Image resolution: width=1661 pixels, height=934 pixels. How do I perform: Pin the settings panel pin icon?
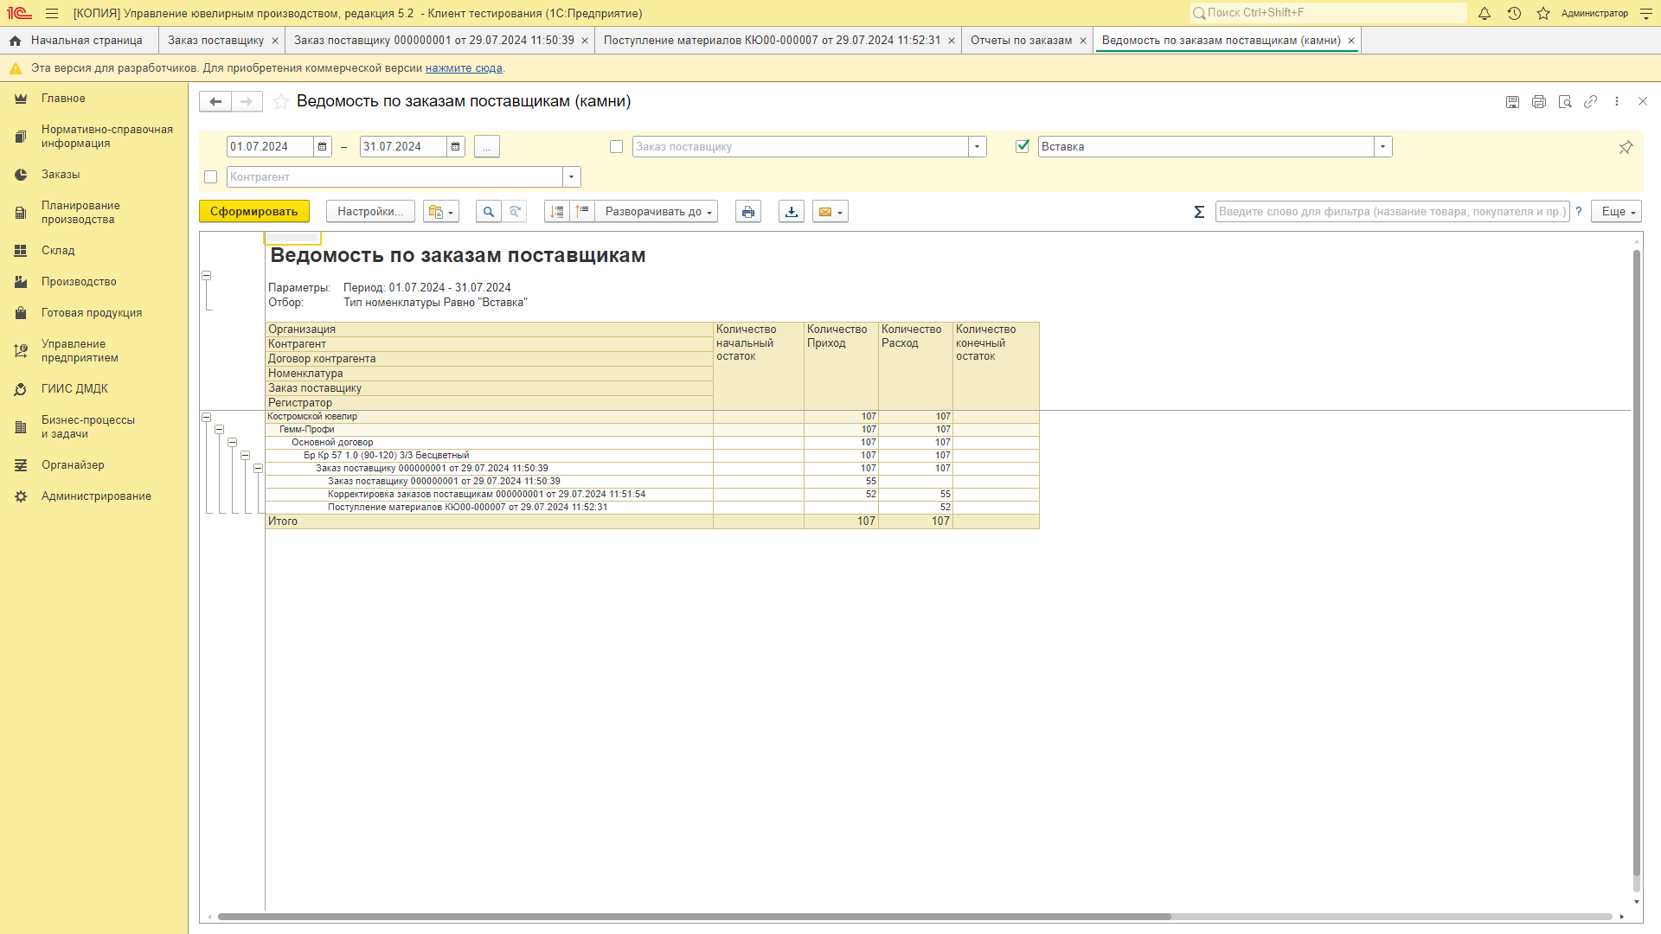[1626, 147]
